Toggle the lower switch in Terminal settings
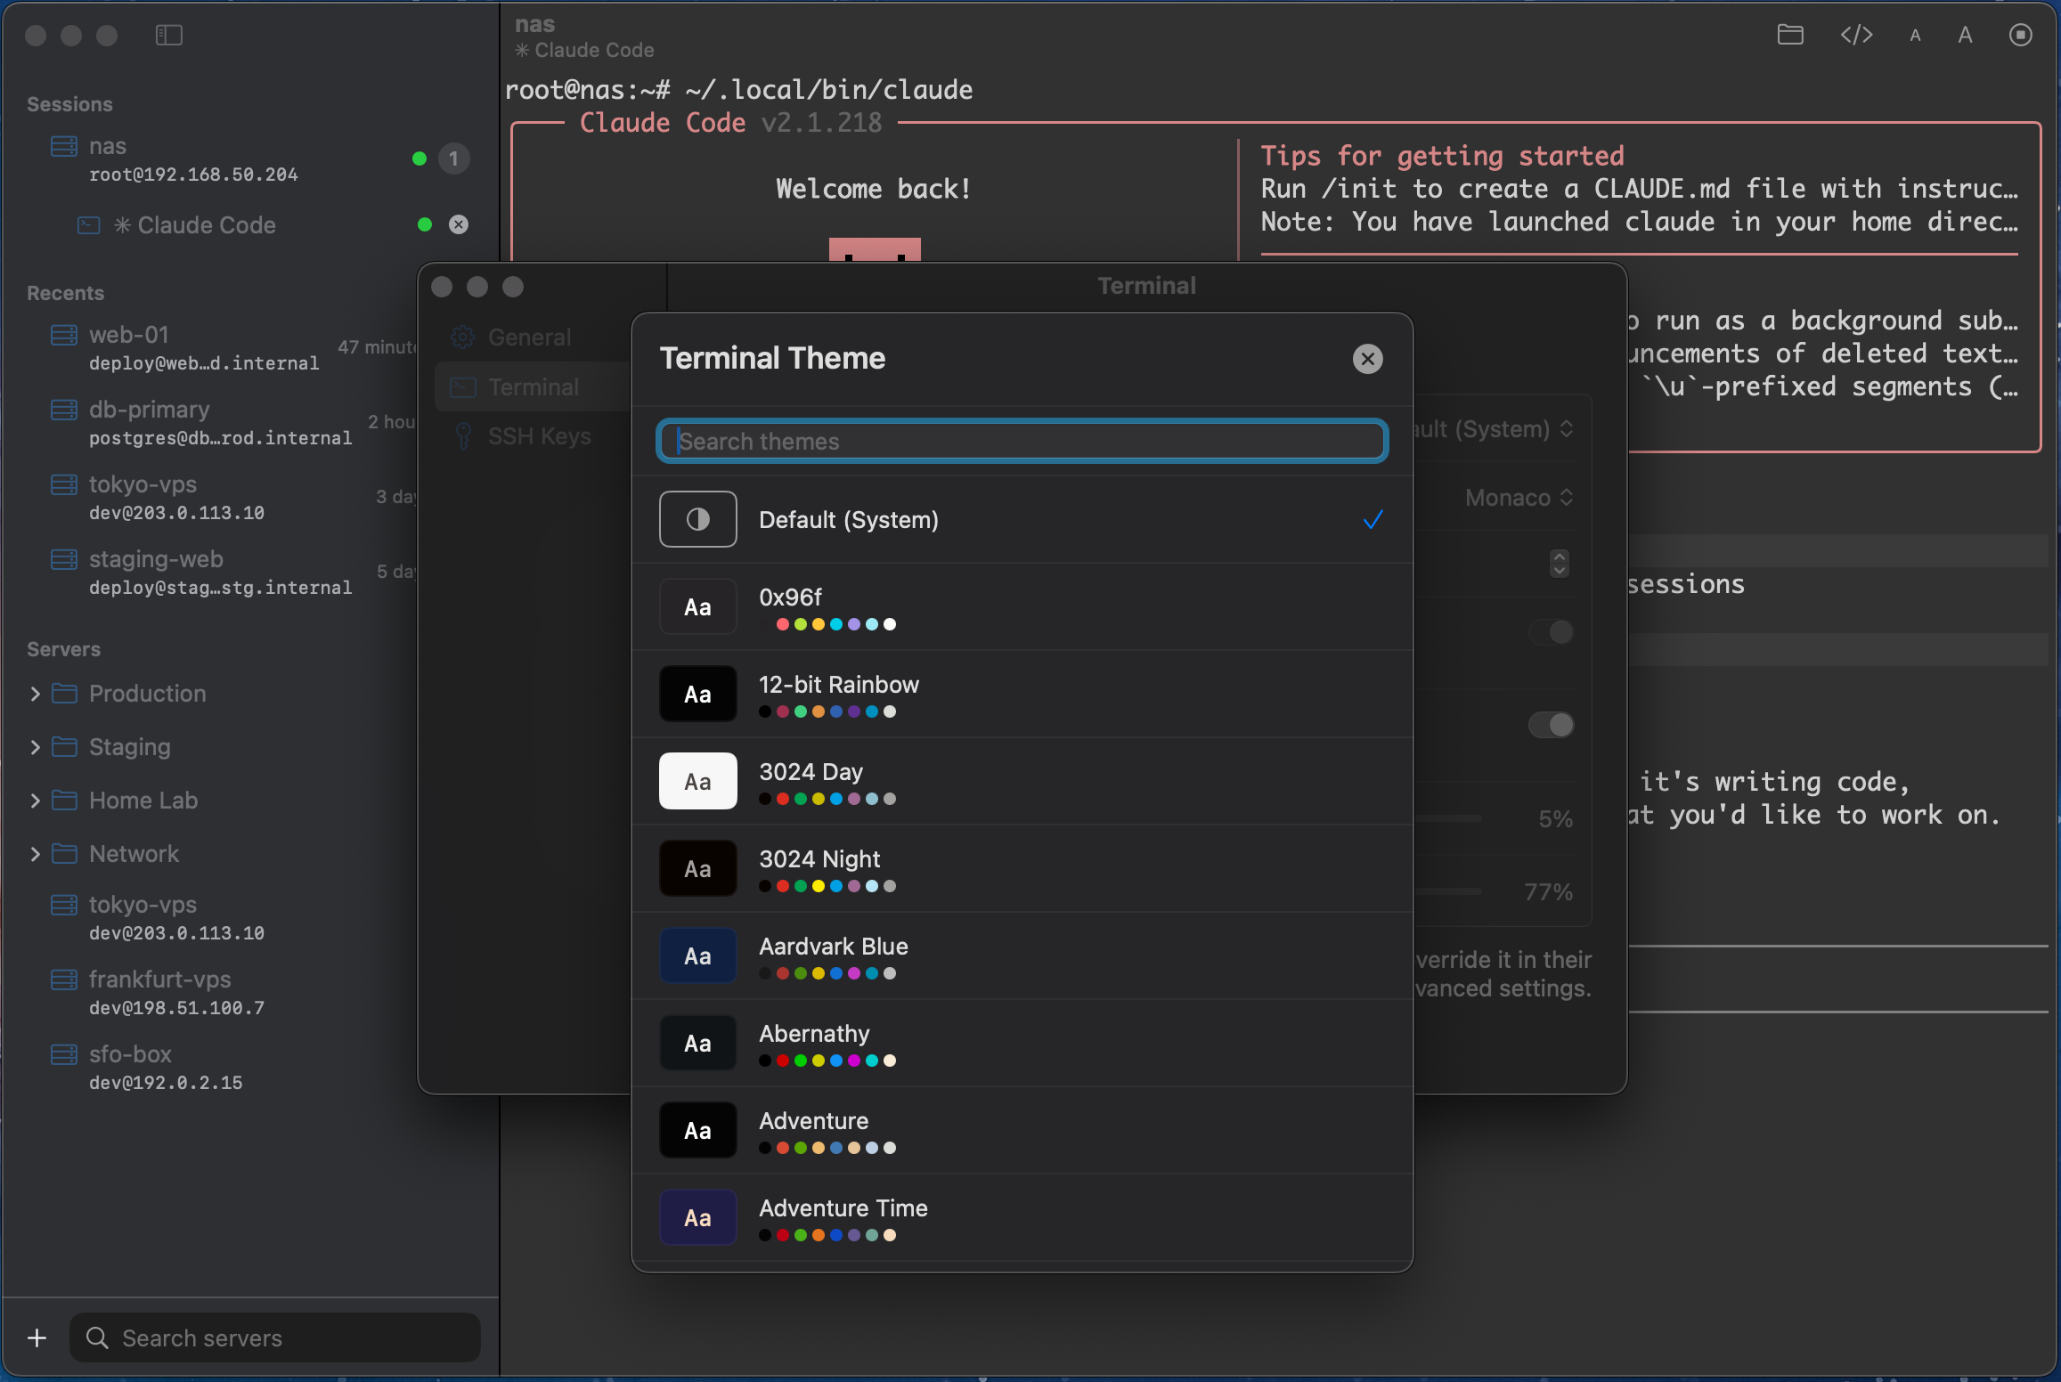Image resolution: width=2061 pixels, height=1382 pixels. (1551, 725)
